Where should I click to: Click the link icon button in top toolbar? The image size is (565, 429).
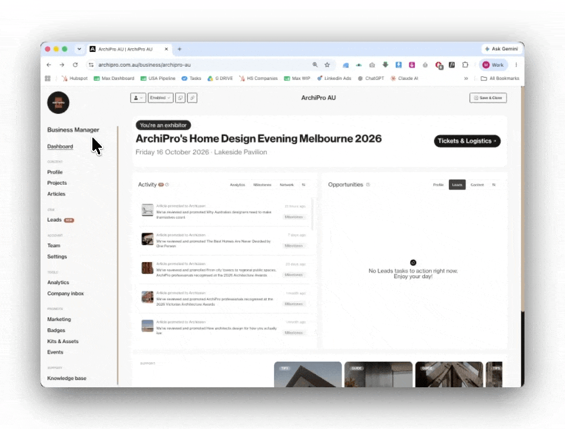point(192,98)
